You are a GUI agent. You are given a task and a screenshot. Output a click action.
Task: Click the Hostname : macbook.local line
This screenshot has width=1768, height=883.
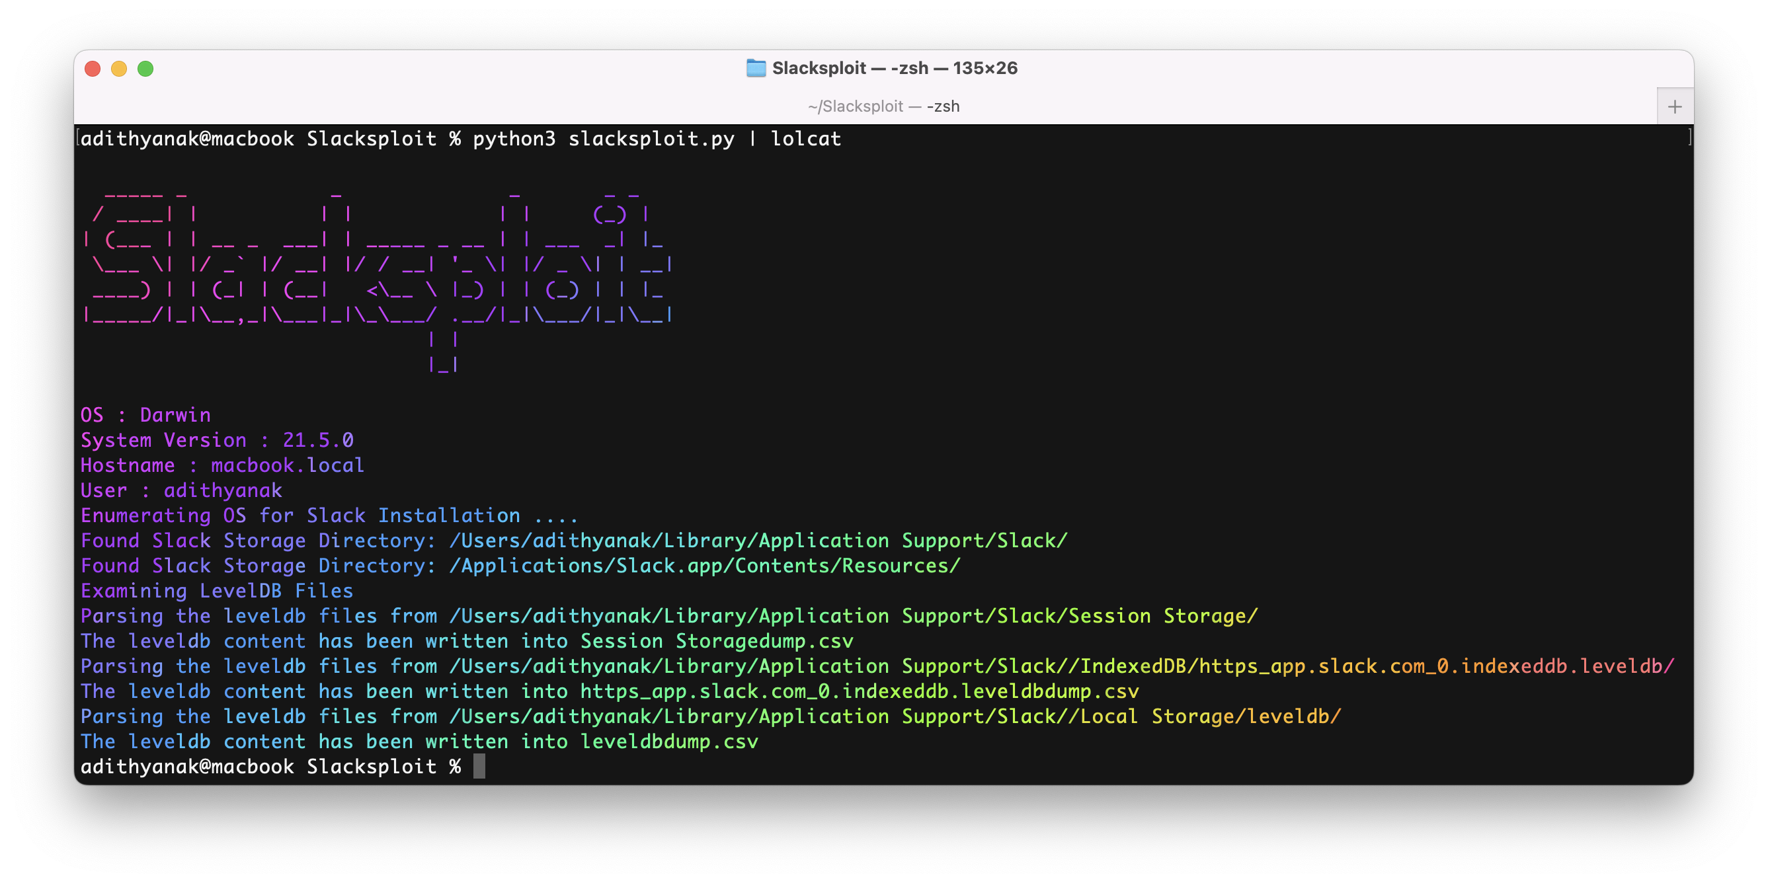click(x=221, y=465)
